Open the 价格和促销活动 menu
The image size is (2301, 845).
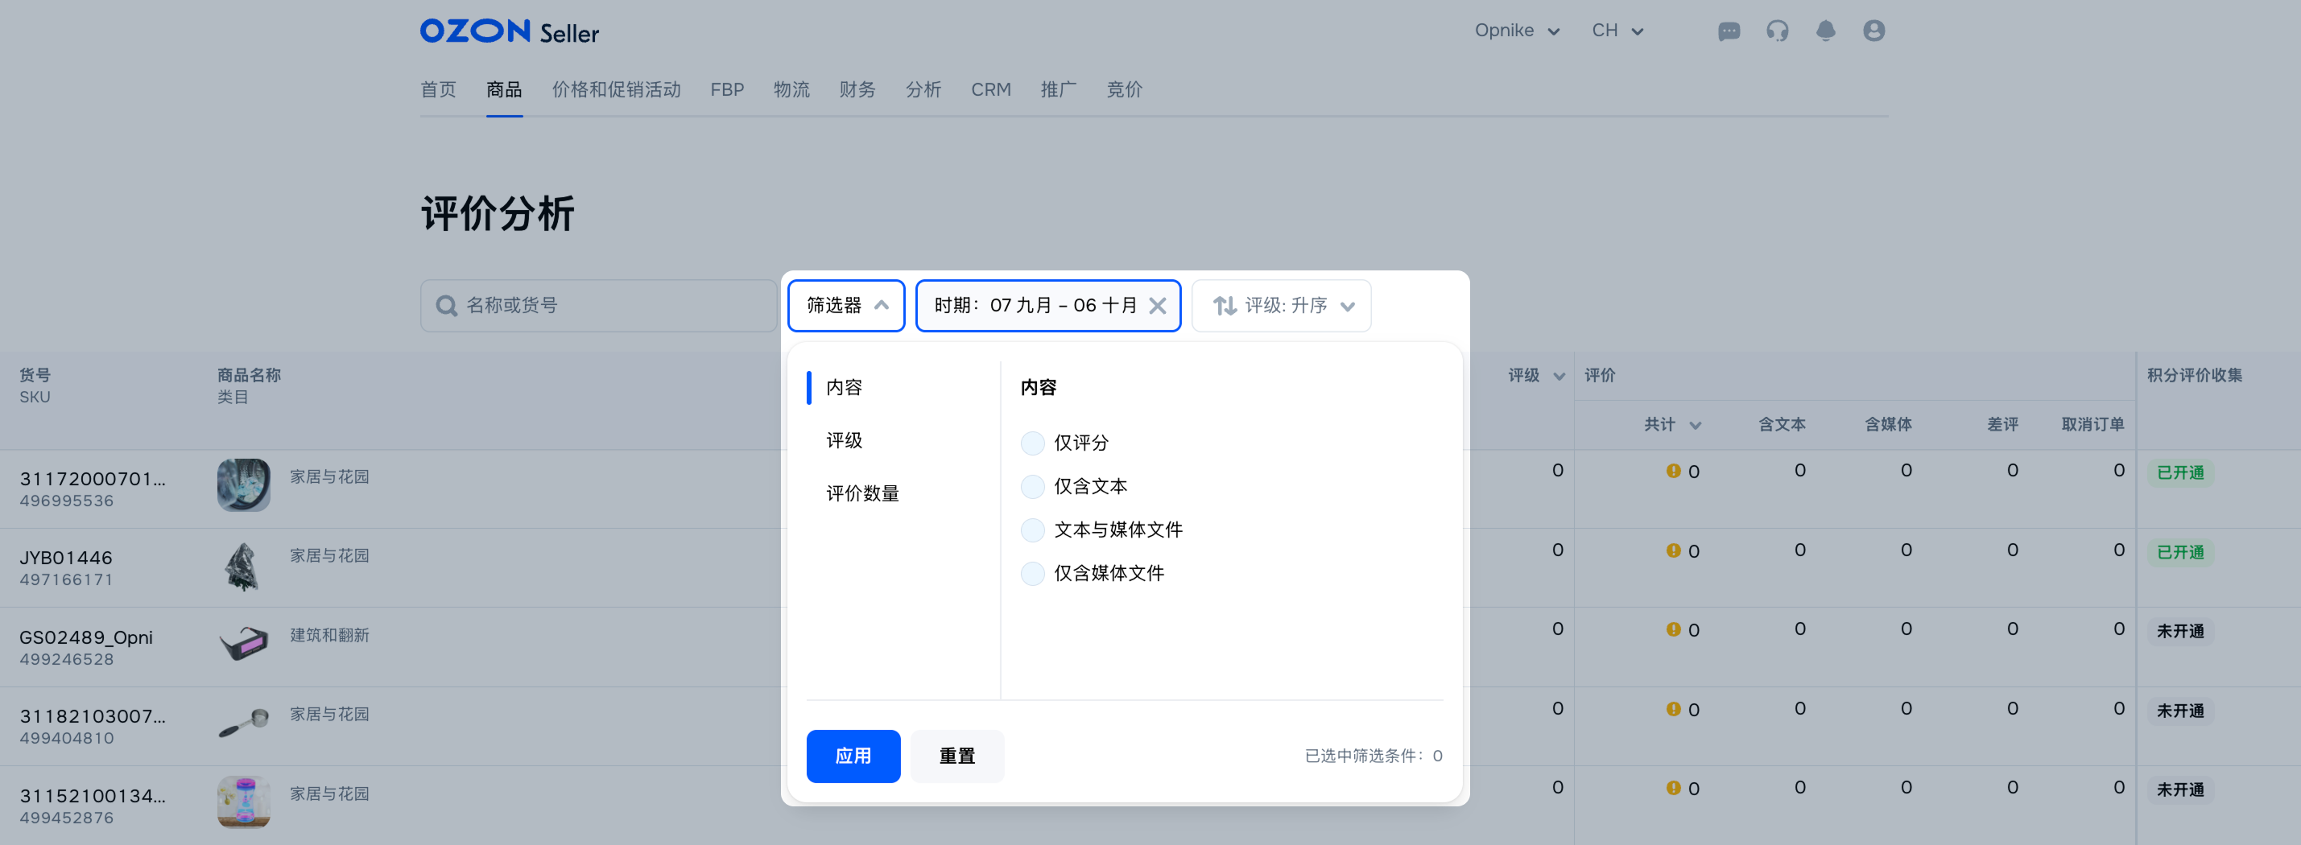pyautogui.click(x=615, y=89)
